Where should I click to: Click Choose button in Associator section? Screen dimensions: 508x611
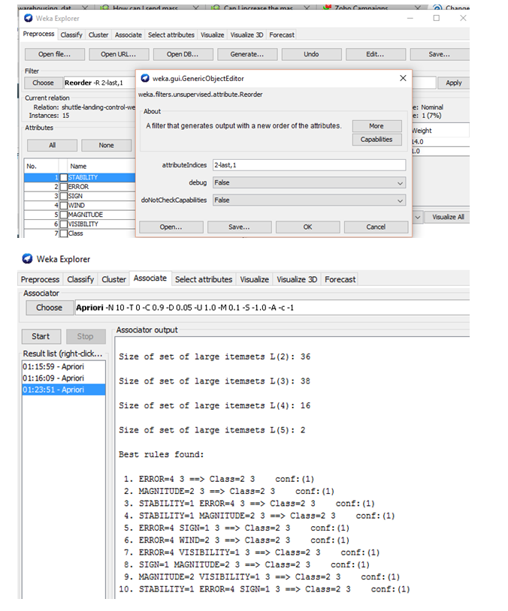49,308
